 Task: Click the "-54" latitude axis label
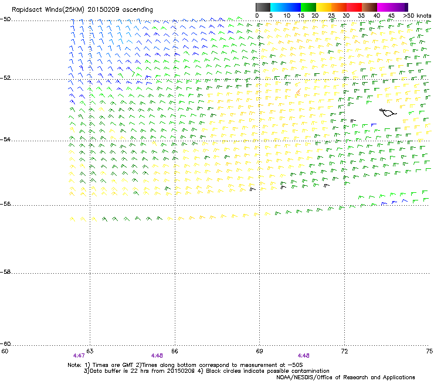tap(5, 139)
